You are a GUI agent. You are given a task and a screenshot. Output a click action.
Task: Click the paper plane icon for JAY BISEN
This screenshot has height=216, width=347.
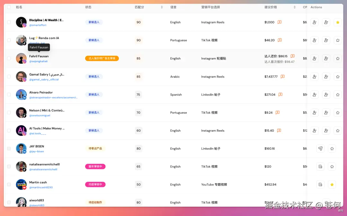320,148
